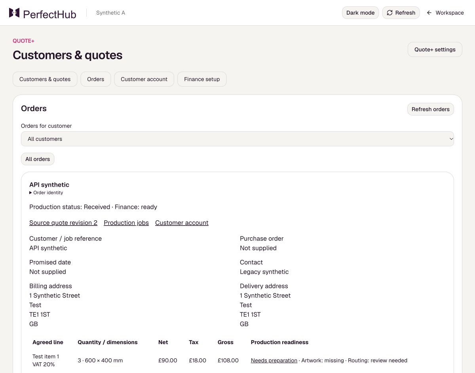Open Quote+ settings
Viewport: 475px width, 373px height.
(435, 49)
